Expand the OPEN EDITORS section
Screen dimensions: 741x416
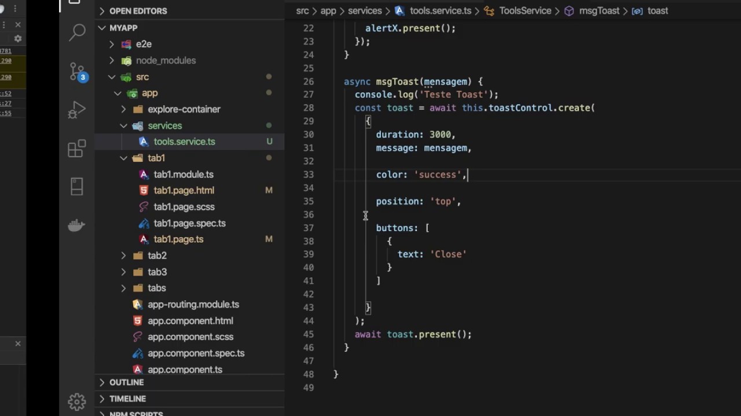pyautogui.click(x=102, y=11)
